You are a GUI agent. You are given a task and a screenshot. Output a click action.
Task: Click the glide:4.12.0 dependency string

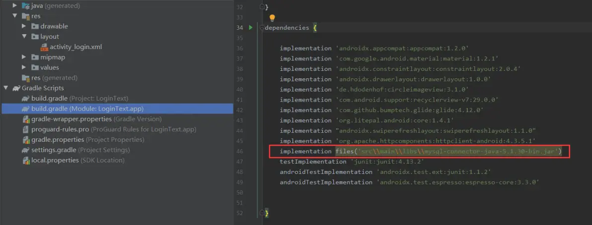coord(410,110)
